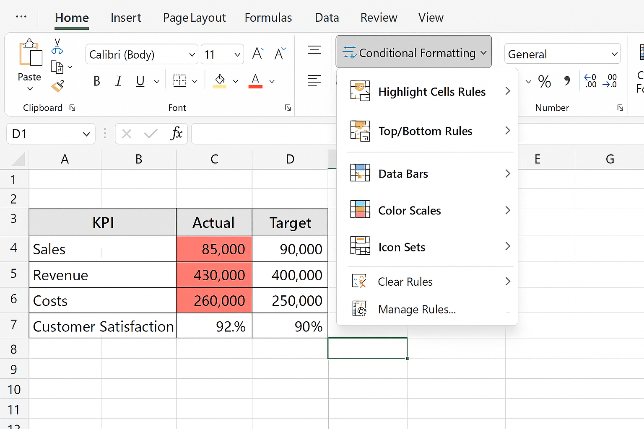
Task: Click into the formula bar
Action: (264, 134)
